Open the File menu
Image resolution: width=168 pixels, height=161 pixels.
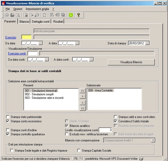(8, 9)
